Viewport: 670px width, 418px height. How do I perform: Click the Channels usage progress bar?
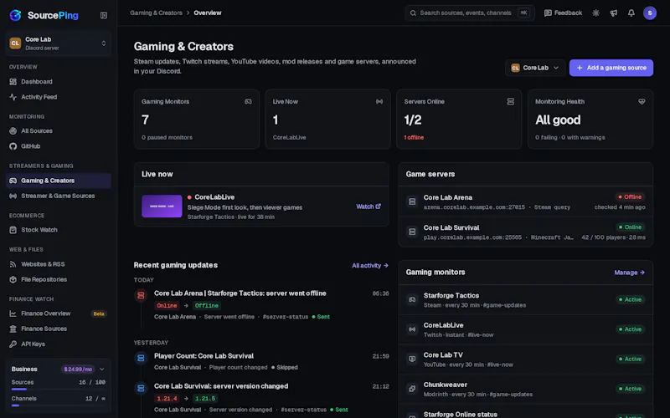point(59,405)
